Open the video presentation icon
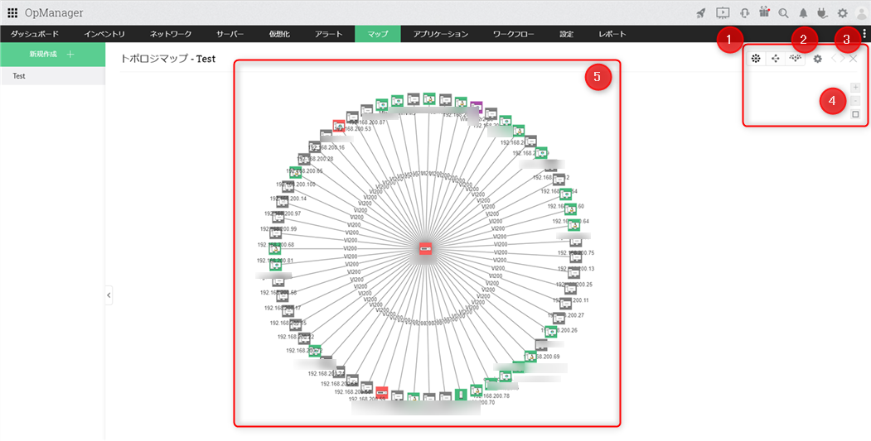871x441 pixels. (722, 12)
